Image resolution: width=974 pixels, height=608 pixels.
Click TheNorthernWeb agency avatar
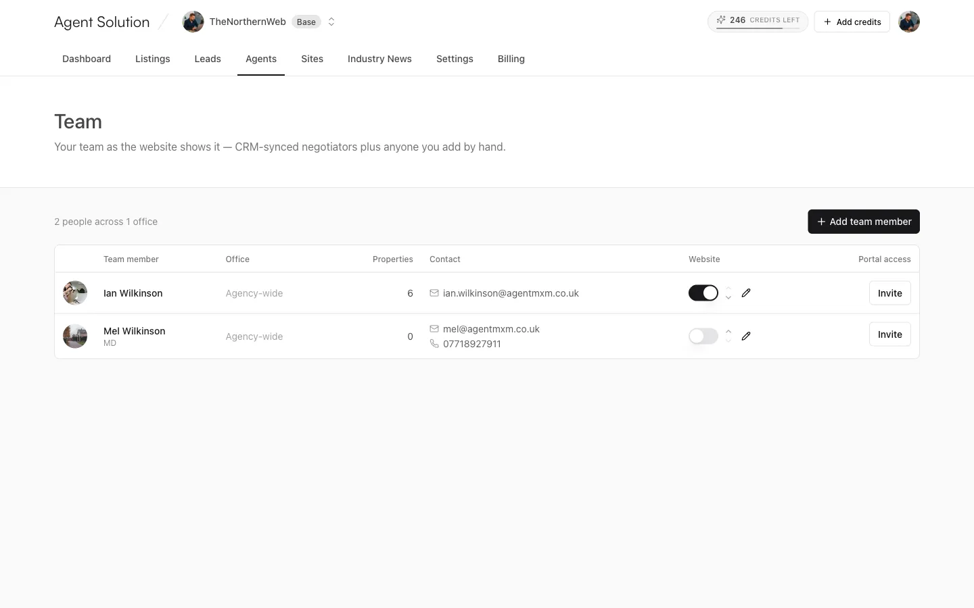coord(193,22)
